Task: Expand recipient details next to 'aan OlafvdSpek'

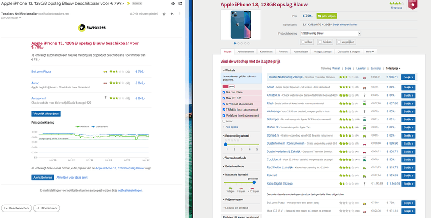Action: coord(20,18)
